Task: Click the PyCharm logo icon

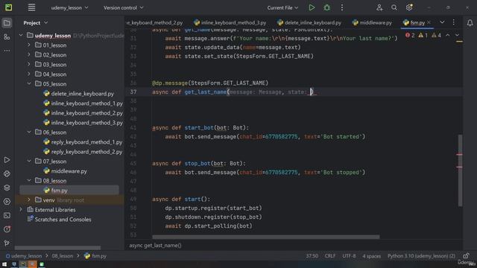Action: tap(8, 7)
